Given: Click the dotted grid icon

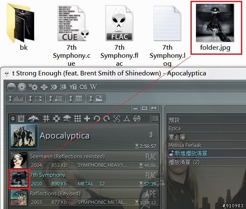Looking at the screenshot, I should 77,119.
